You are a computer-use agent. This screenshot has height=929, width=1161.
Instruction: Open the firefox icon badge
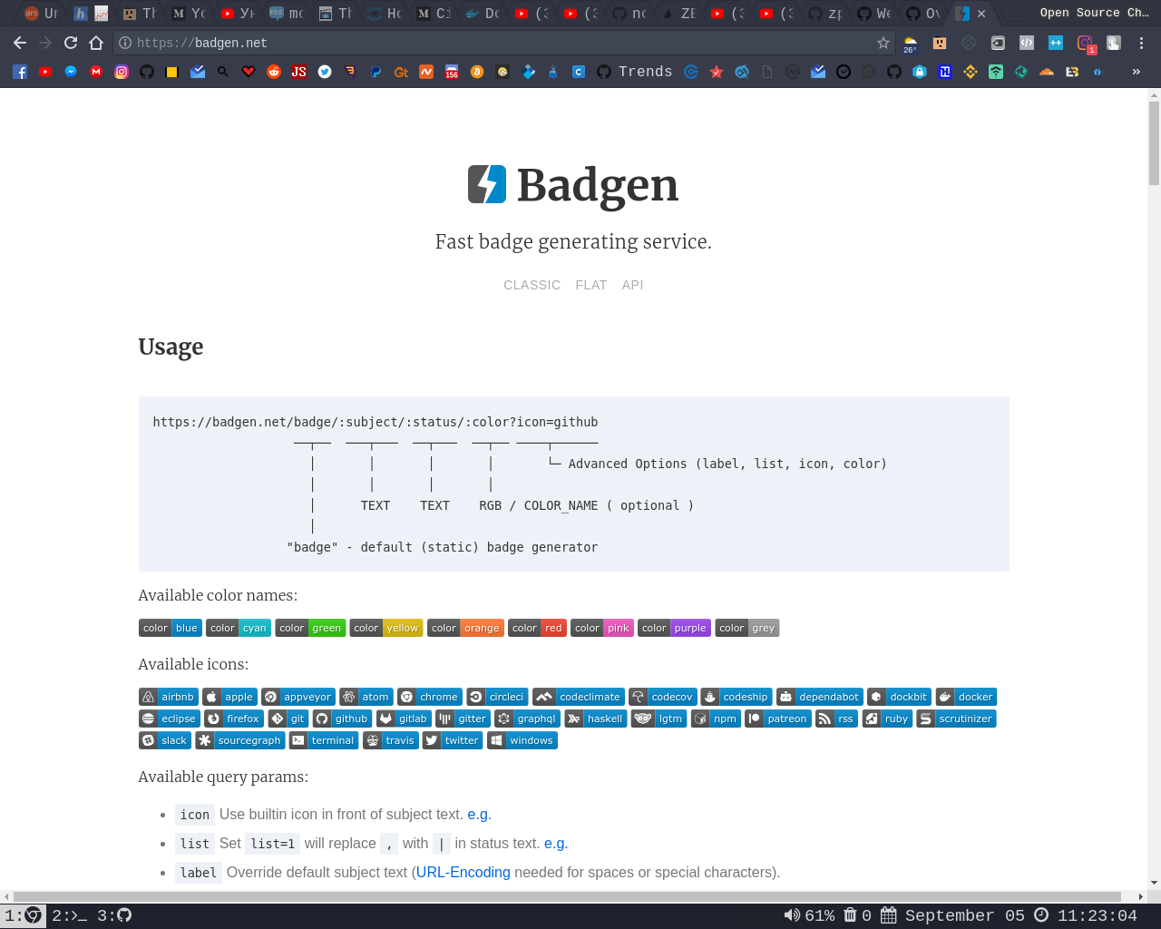[x=234, y=719]
